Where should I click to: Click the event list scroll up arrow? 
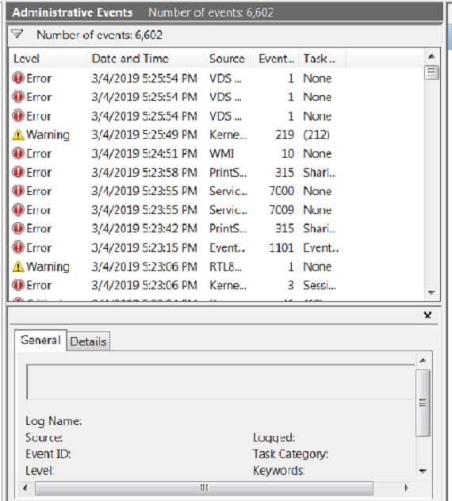click(431, 56)
